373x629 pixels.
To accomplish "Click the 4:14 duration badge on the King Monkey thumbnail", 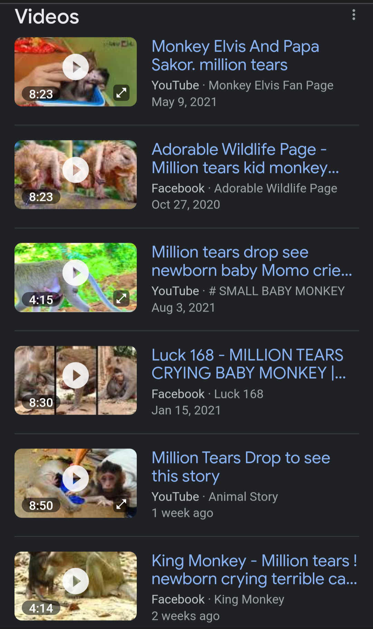I will point(41,608).
